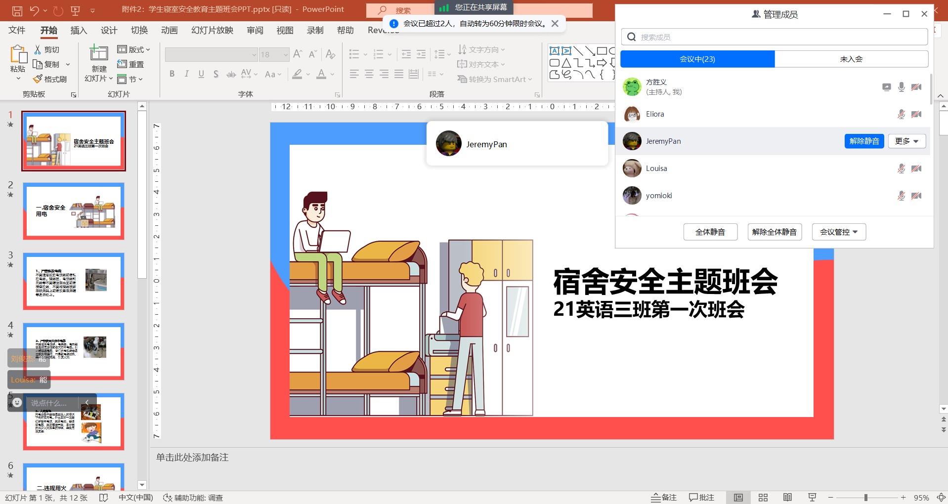
Task: Click Decrease List Level icon
Action: (x=406, y=54)
